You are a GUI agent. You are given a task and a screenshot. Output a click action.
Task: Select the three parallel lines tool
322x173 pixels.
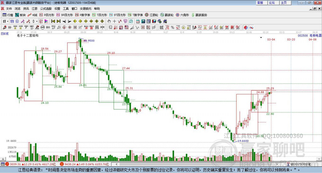pos(154,27)
